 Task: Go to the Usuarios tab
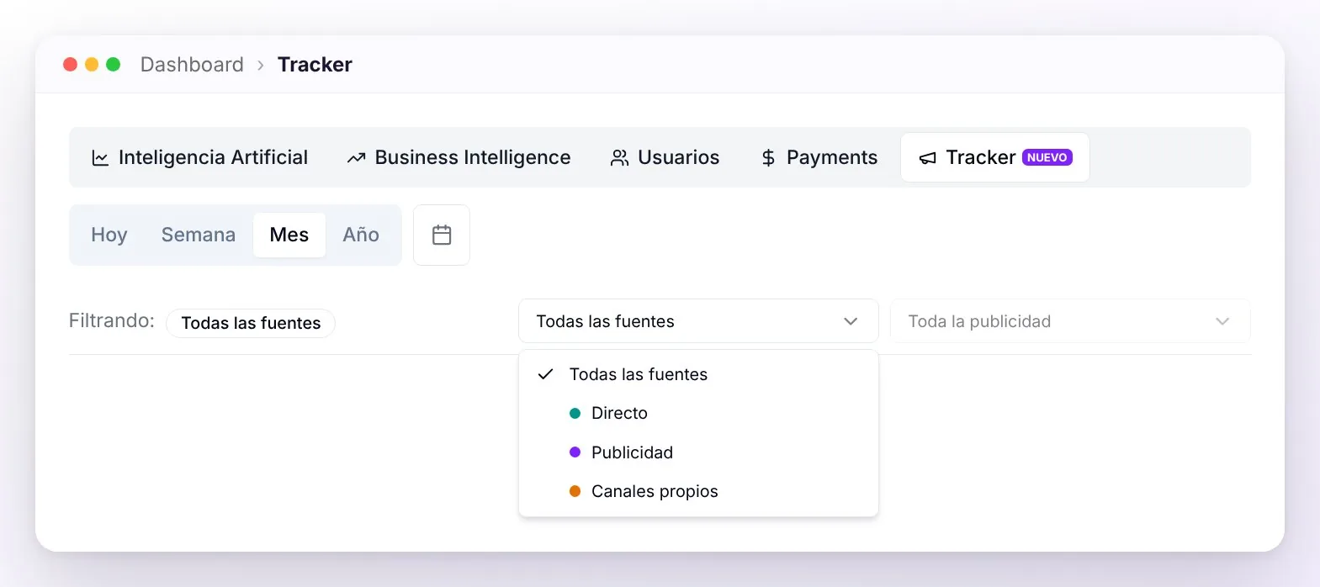(x=665, y=157)
